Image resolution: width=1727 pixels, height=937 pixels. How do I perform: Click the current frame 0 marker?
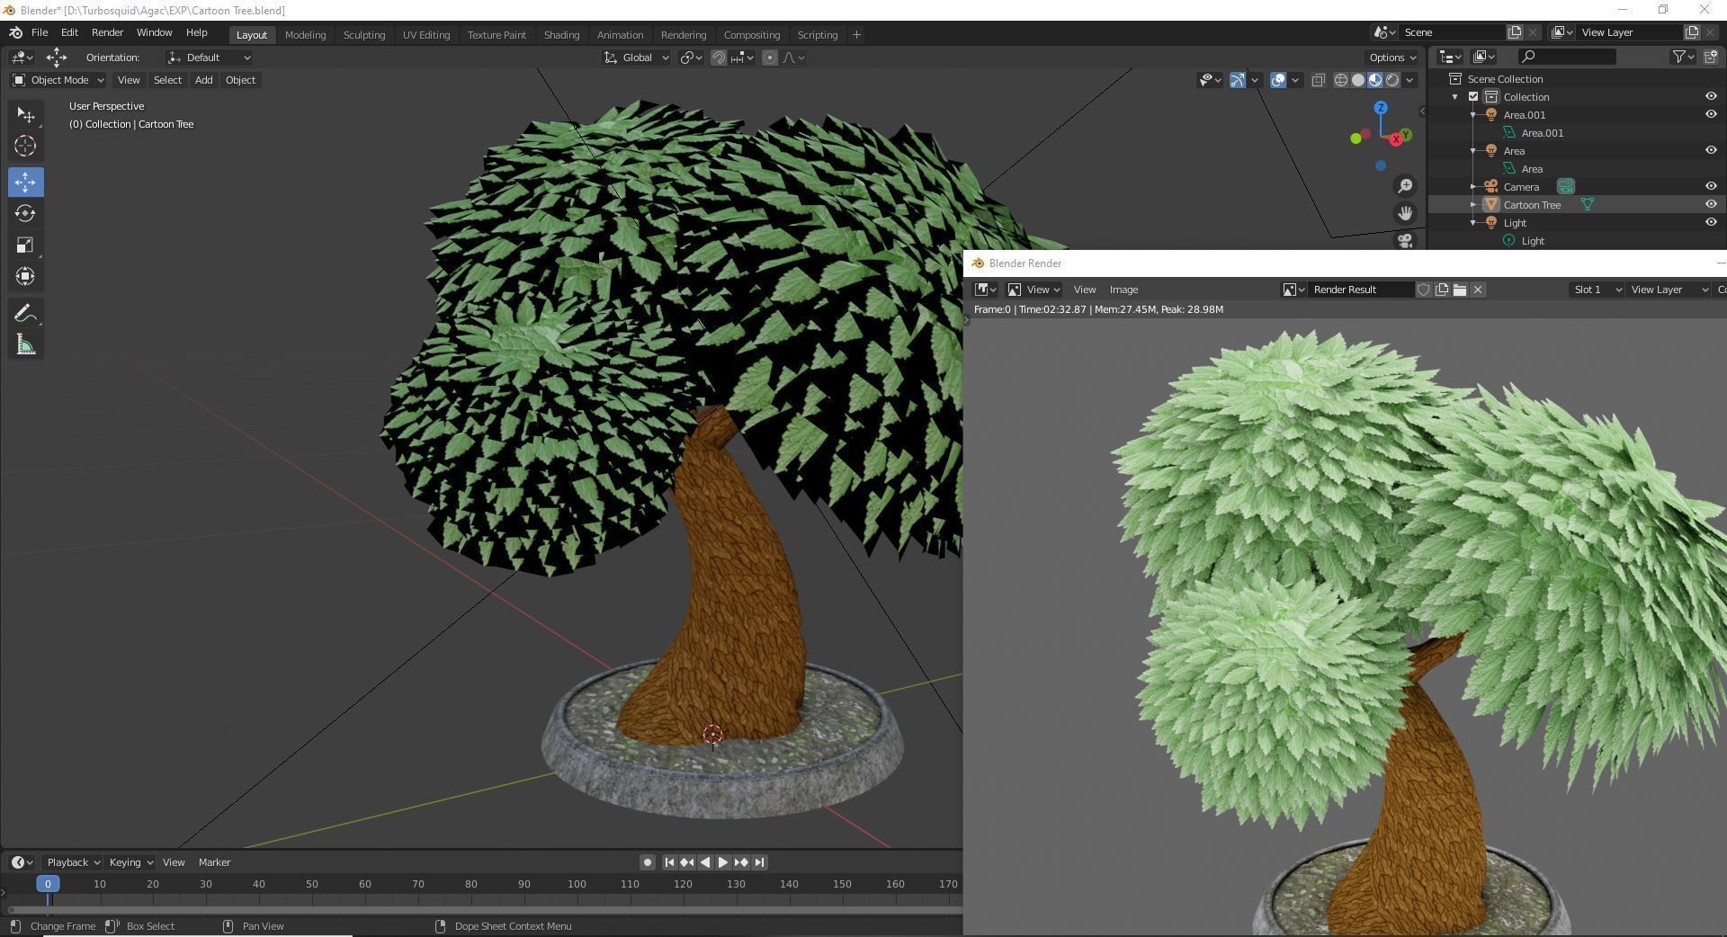(x=49, y=884)
